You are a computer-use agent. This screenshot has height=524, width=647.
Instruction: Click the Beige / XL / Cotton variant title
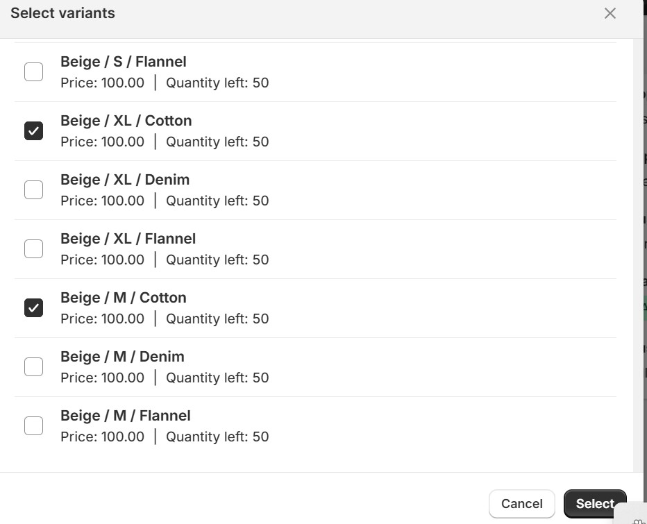tap(126, 121)
